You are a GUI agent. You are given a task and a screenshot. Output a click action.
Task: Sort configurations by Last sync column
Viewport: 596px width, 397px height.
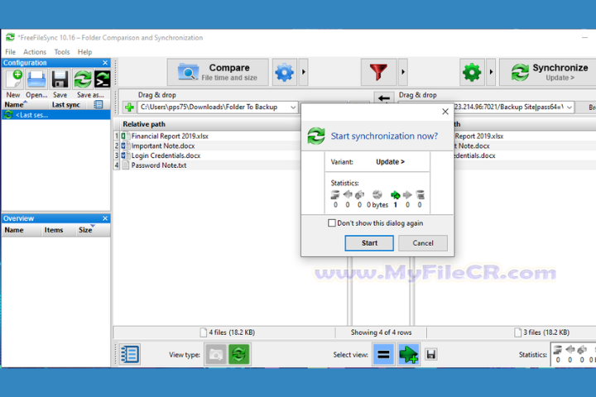click(66, 105)
